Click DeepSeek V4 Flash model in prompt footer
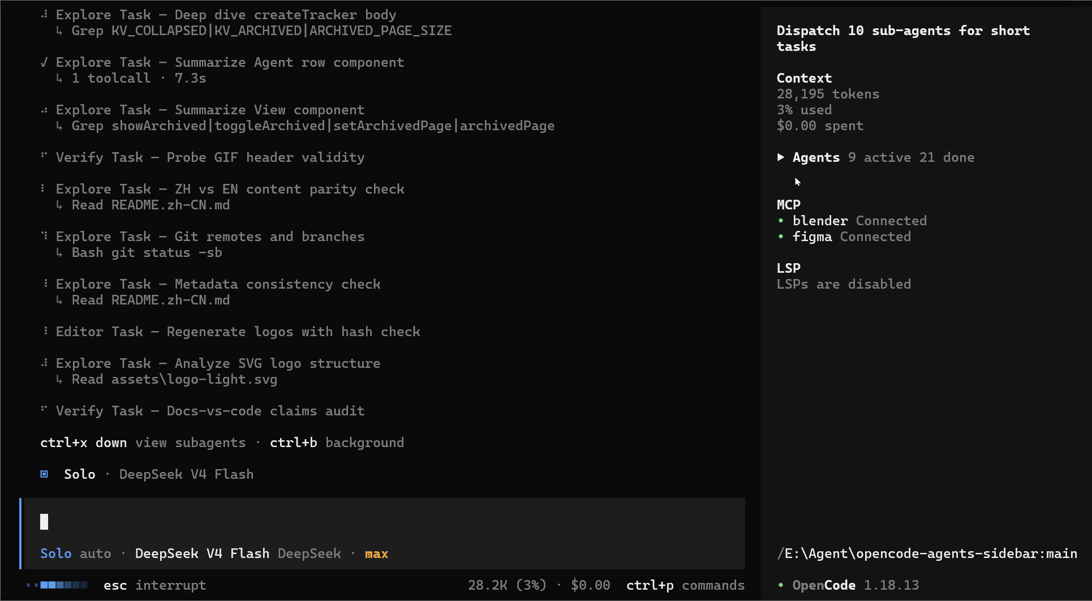Viewport: 1092px width, 601px height. [x=202, y=553]
